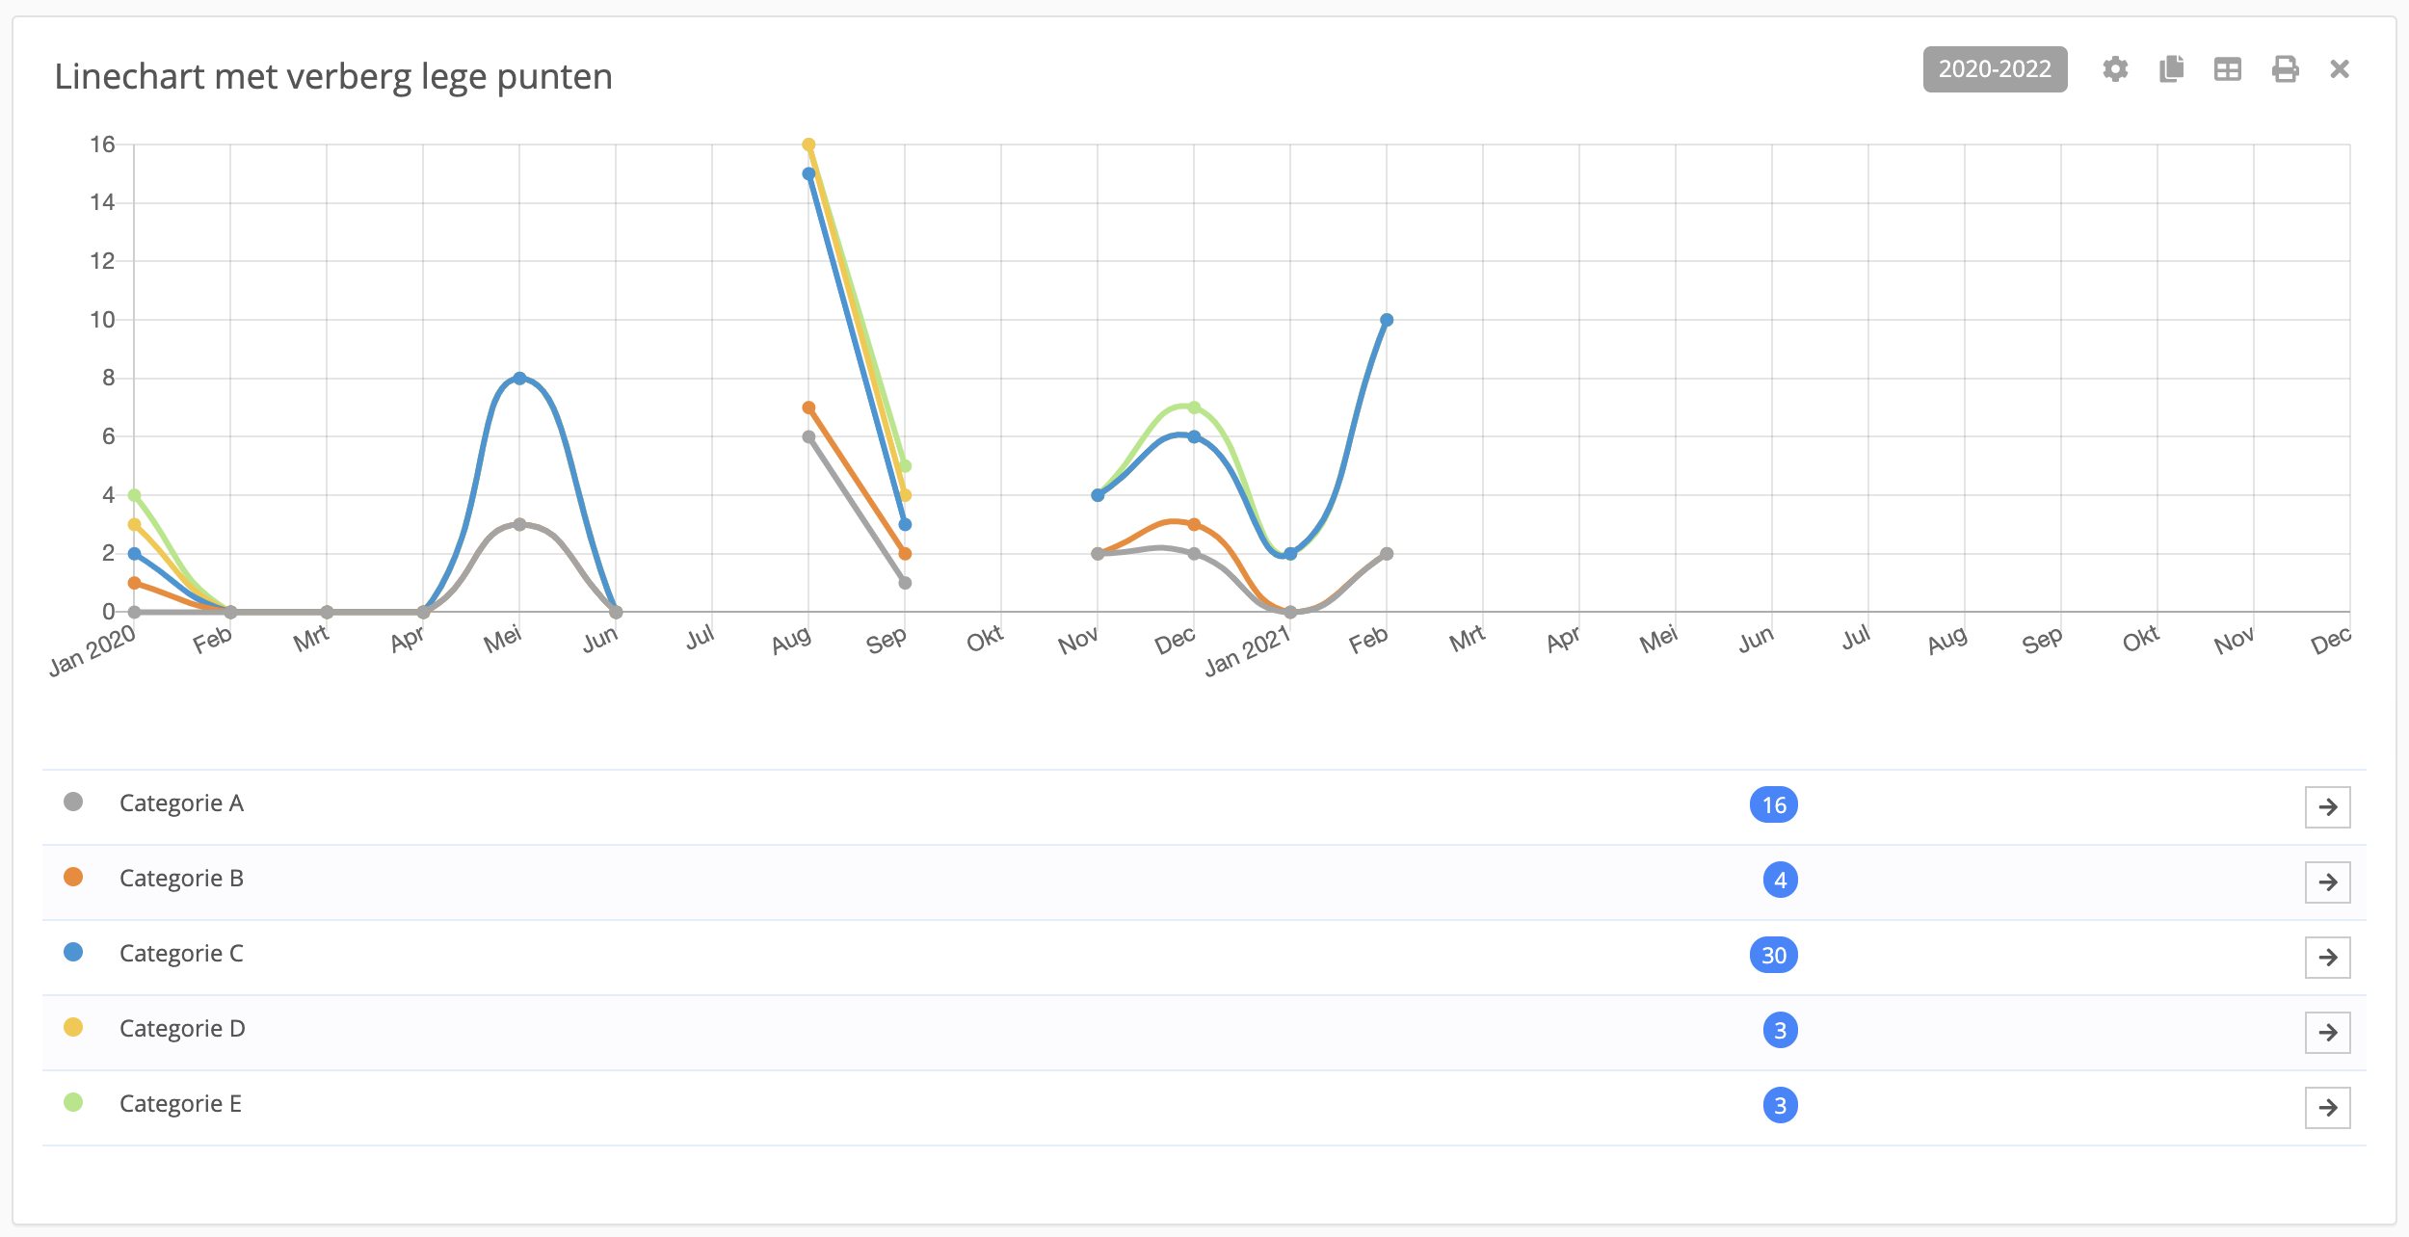
Task: Click the Categorie A count badge 16
Action: [1773, 805]
